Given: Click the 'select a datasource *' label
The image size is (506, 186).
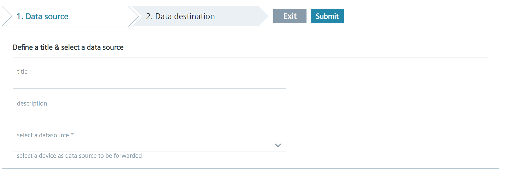Looking at the screenshot, I should click(45, 135).
